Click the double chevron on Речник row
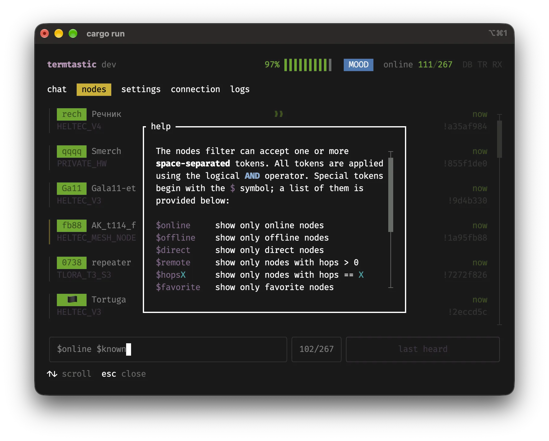 pyautogui.click(x=279, y=114)
